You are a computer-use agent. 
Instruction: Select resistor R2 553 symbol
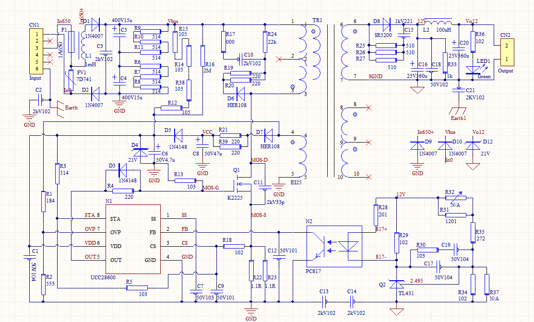(43, 284)
